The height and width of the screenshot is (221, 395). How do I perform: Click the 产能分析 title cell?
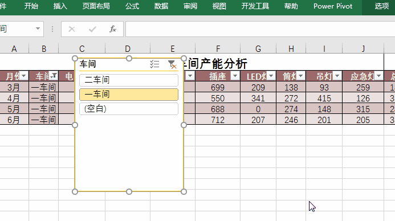(x=217, y=63)
